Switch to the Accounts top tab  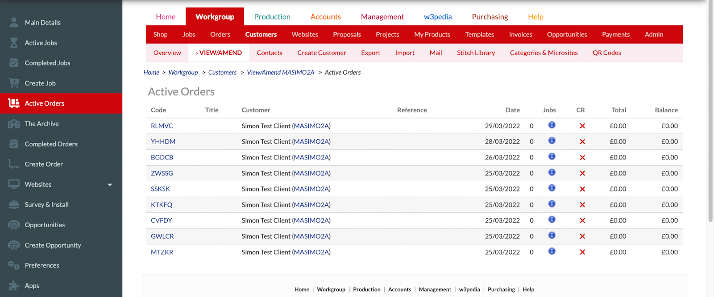point(326,16)
